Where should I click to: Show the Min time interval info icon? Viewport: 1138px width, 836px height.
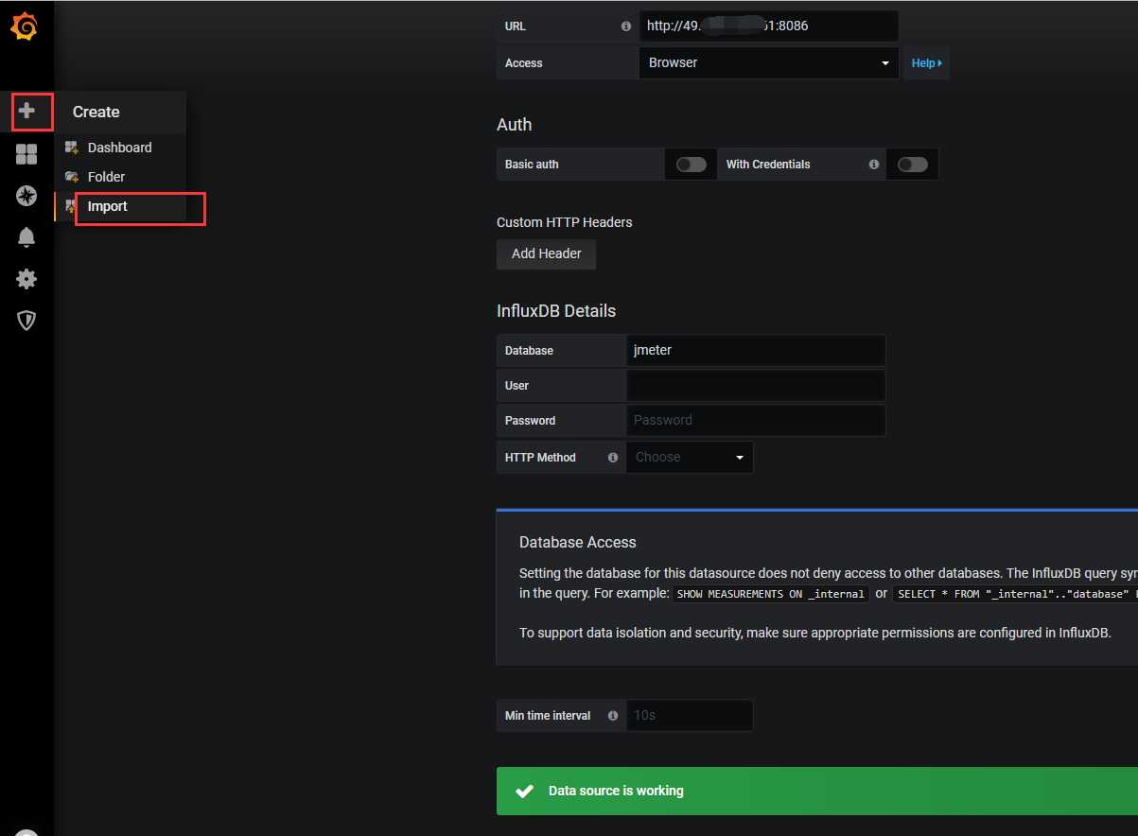tap(613, 716)
